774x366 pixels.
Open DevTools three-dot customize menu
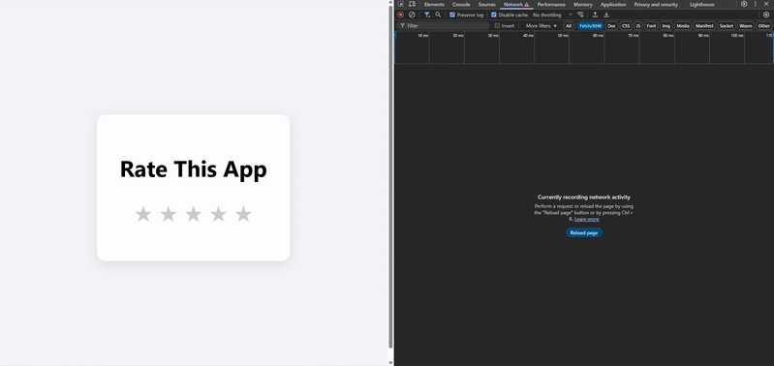[x=756, y=4]
